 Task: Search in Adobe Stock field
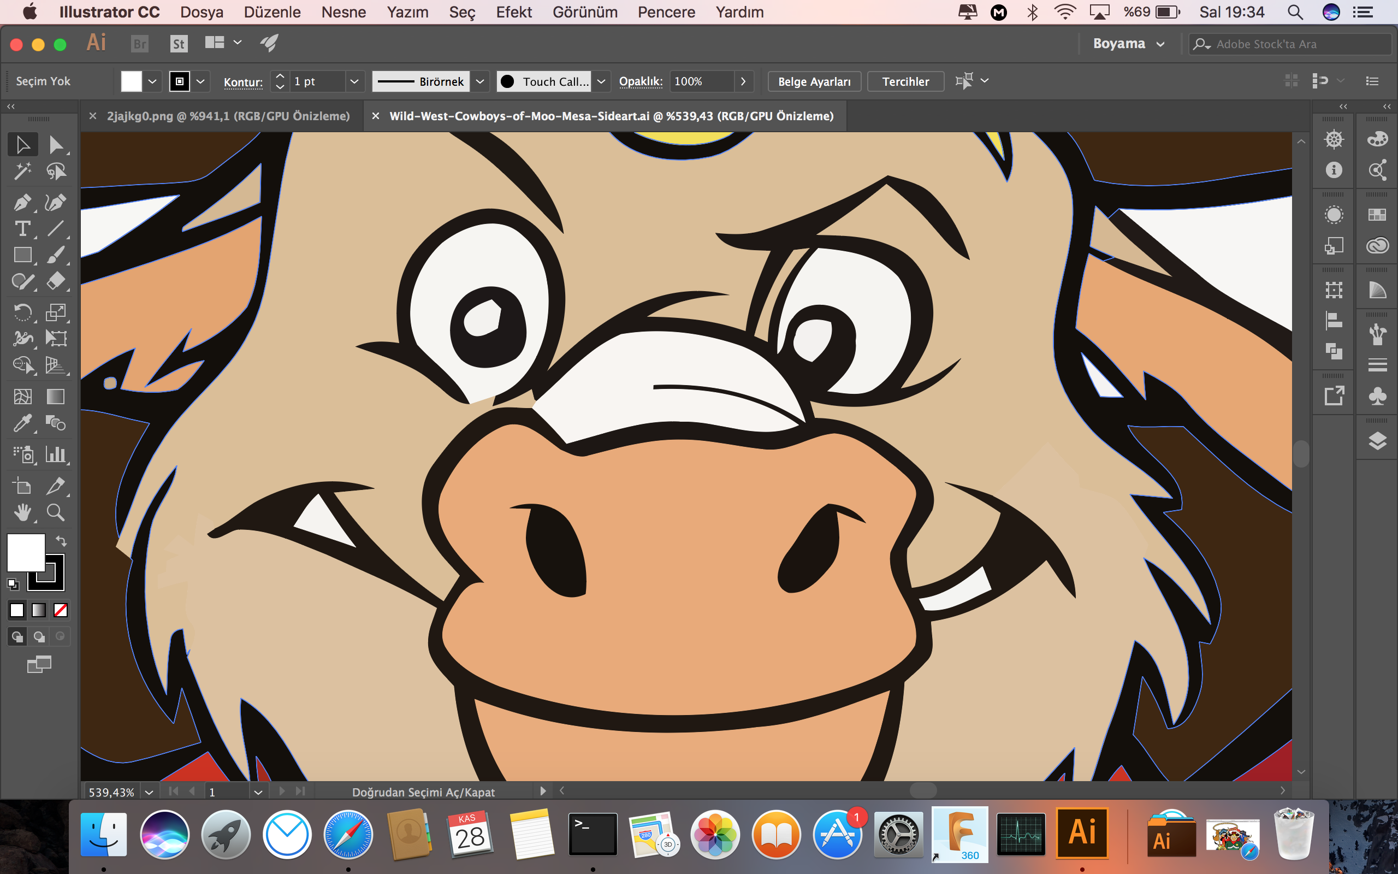click(x=1289, y=44)
